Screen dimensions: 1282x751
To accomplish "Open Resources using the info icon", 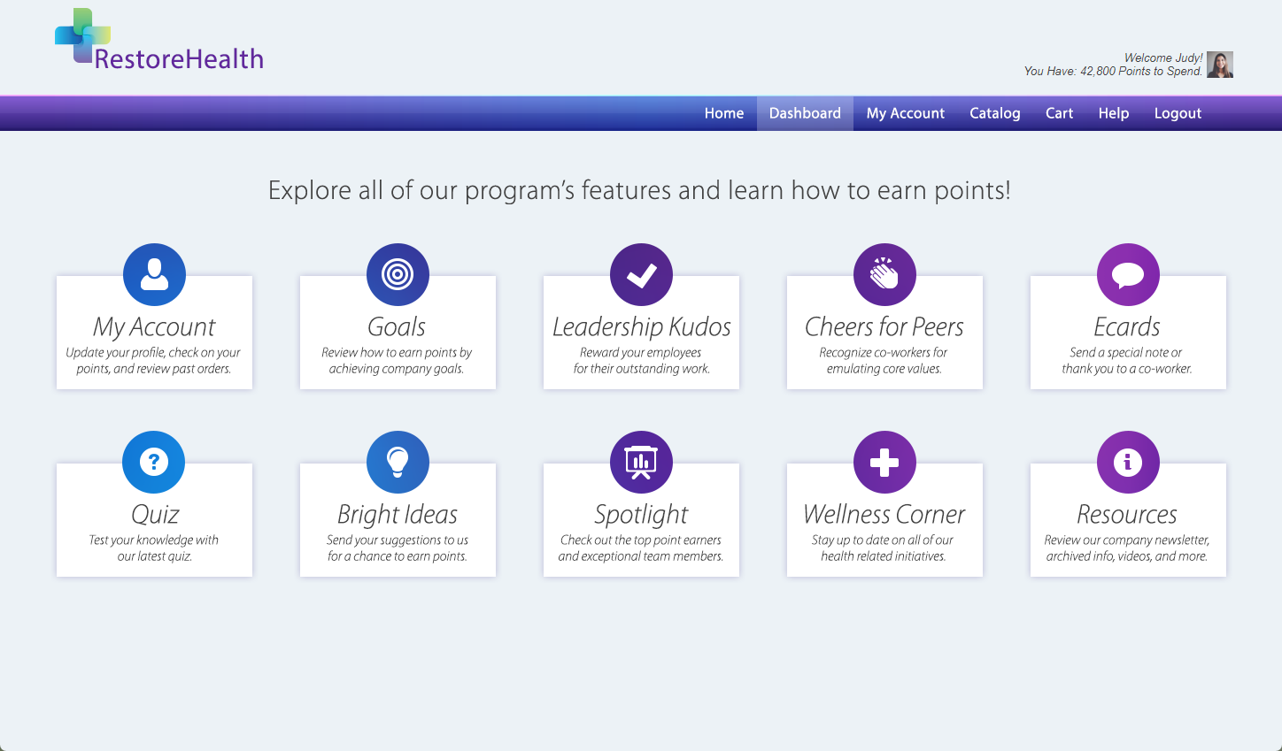I will 1127,461.
